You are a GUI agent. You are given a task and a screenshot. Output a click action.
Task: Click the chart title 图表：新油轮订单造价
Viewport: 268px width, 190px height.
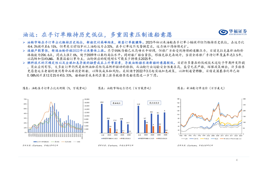201,88
